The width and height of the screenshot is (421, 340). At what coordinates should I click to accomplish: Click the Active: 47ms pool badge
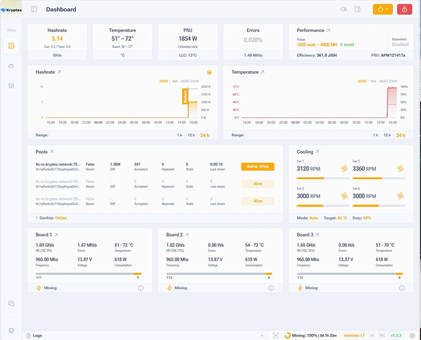(258, 166)
